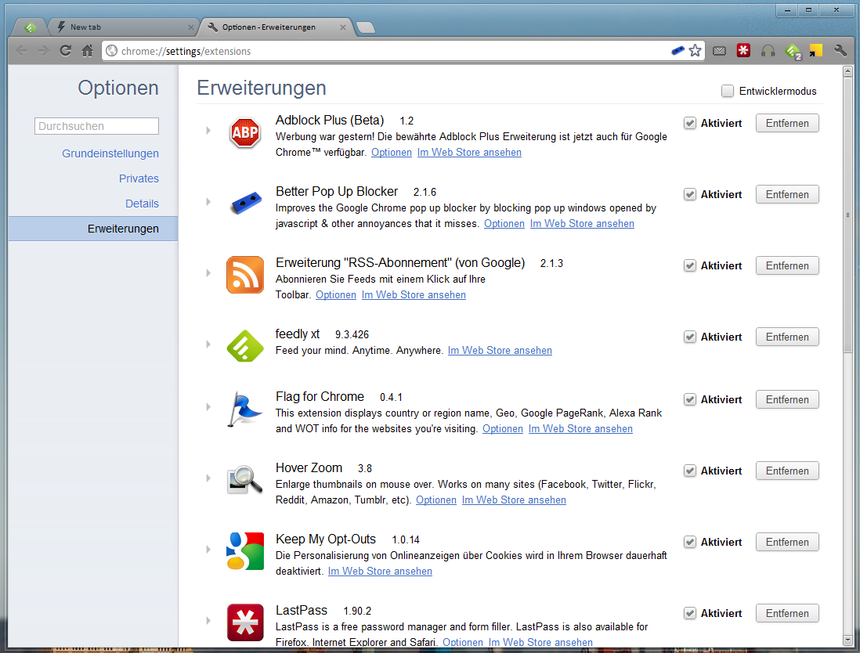Image resolution: width=860 pixels, height=653 pixels.
Task: Click the back navigation arrow
Action: (x=22, y=51)
